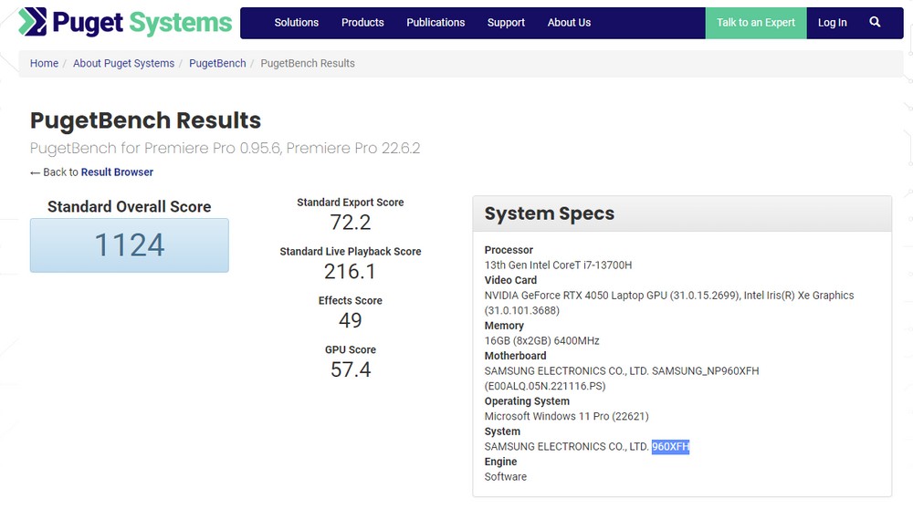
Task: Click the Software engine value
Action: click(506, 477)
